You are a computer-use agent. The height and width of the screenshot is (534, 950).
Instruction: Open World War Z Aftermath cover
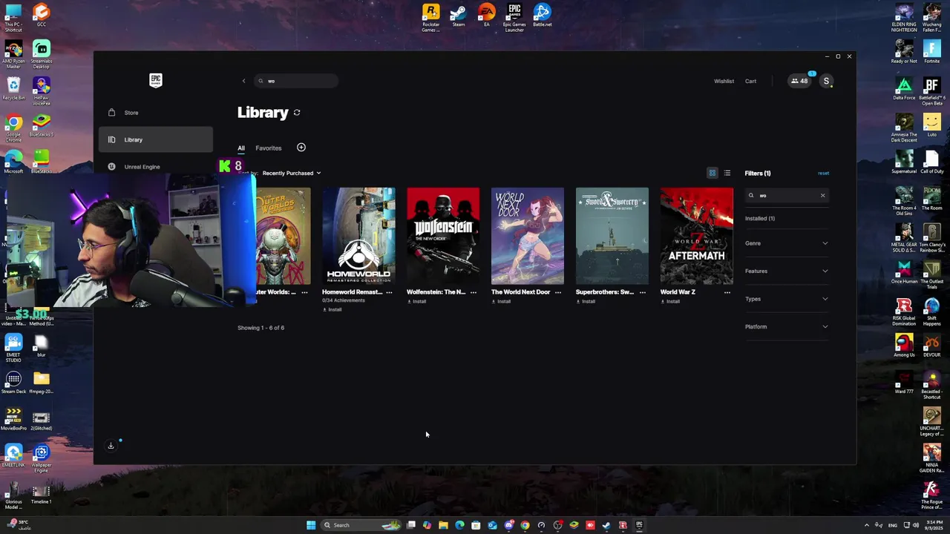pos(697,236)
